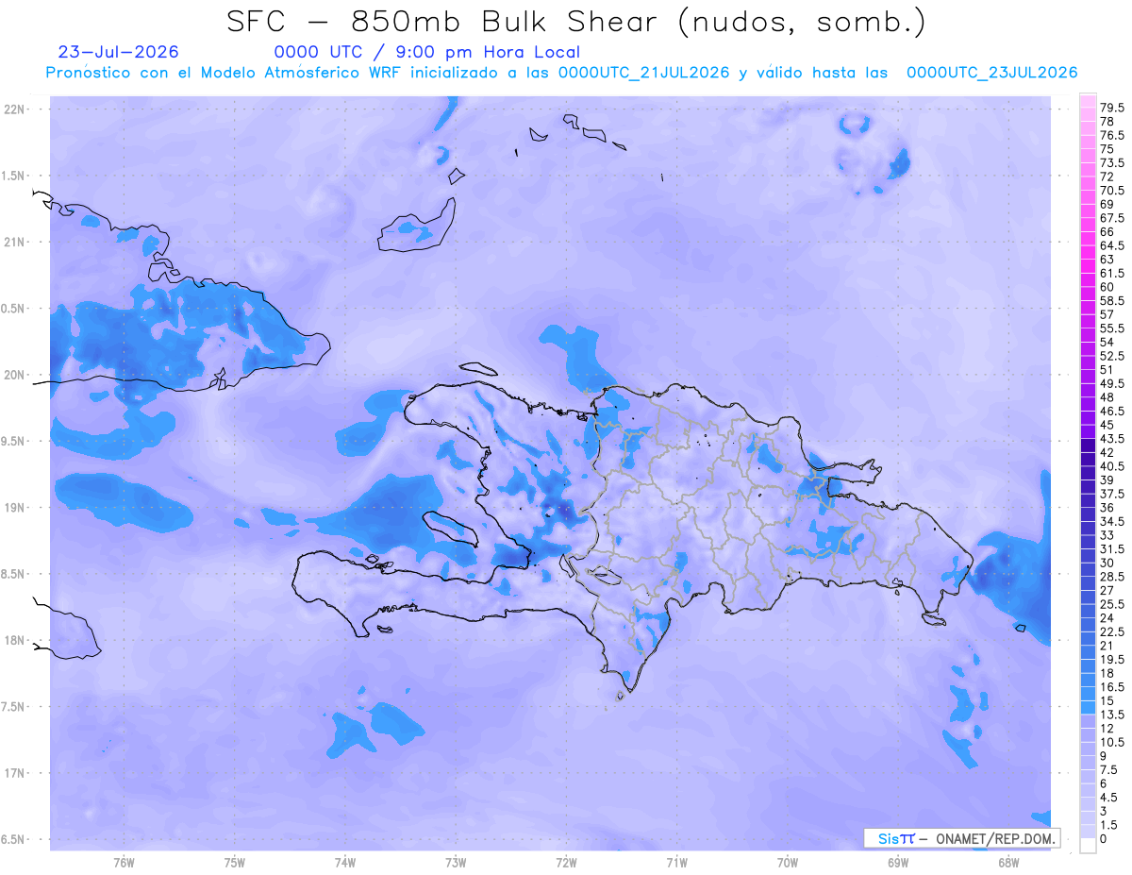This screenshot has width=1132, height=875.
Task: Click the map title "SFC – 850mb Bulk Shear"
Action: point(446,22)
